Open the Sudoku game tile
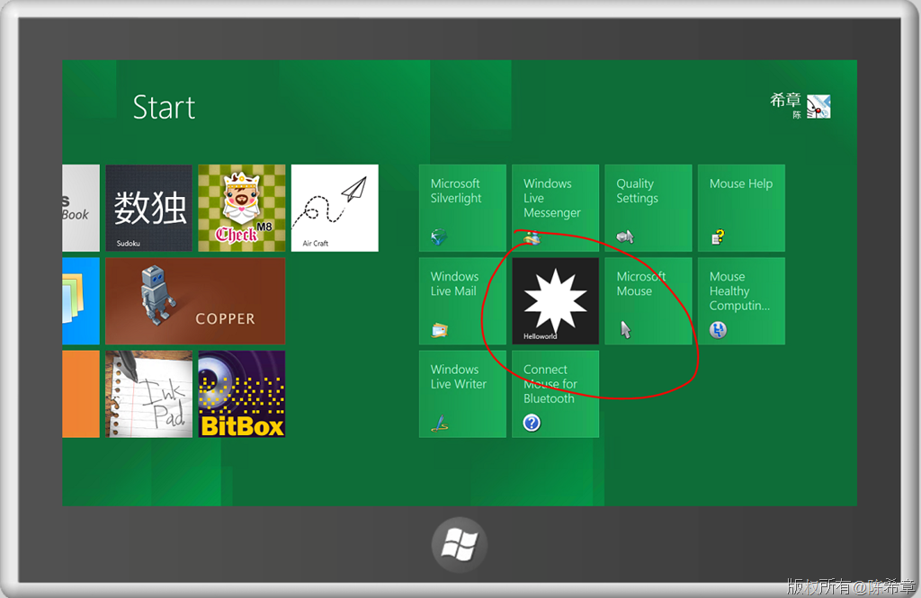 (x=148, y=208)
